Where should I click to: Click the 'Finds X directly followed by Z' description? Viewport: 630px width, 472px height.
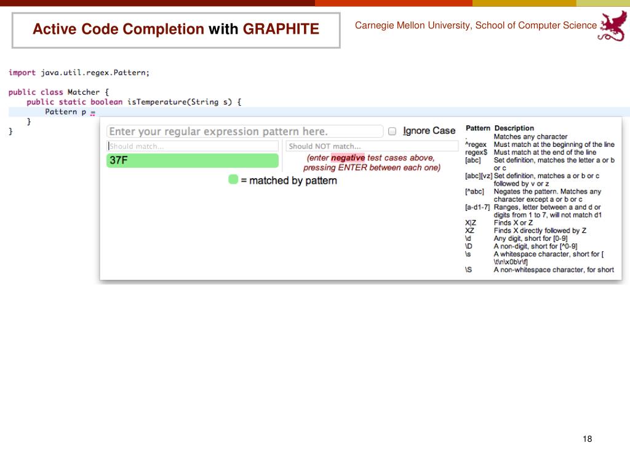(x=540, y=231)
